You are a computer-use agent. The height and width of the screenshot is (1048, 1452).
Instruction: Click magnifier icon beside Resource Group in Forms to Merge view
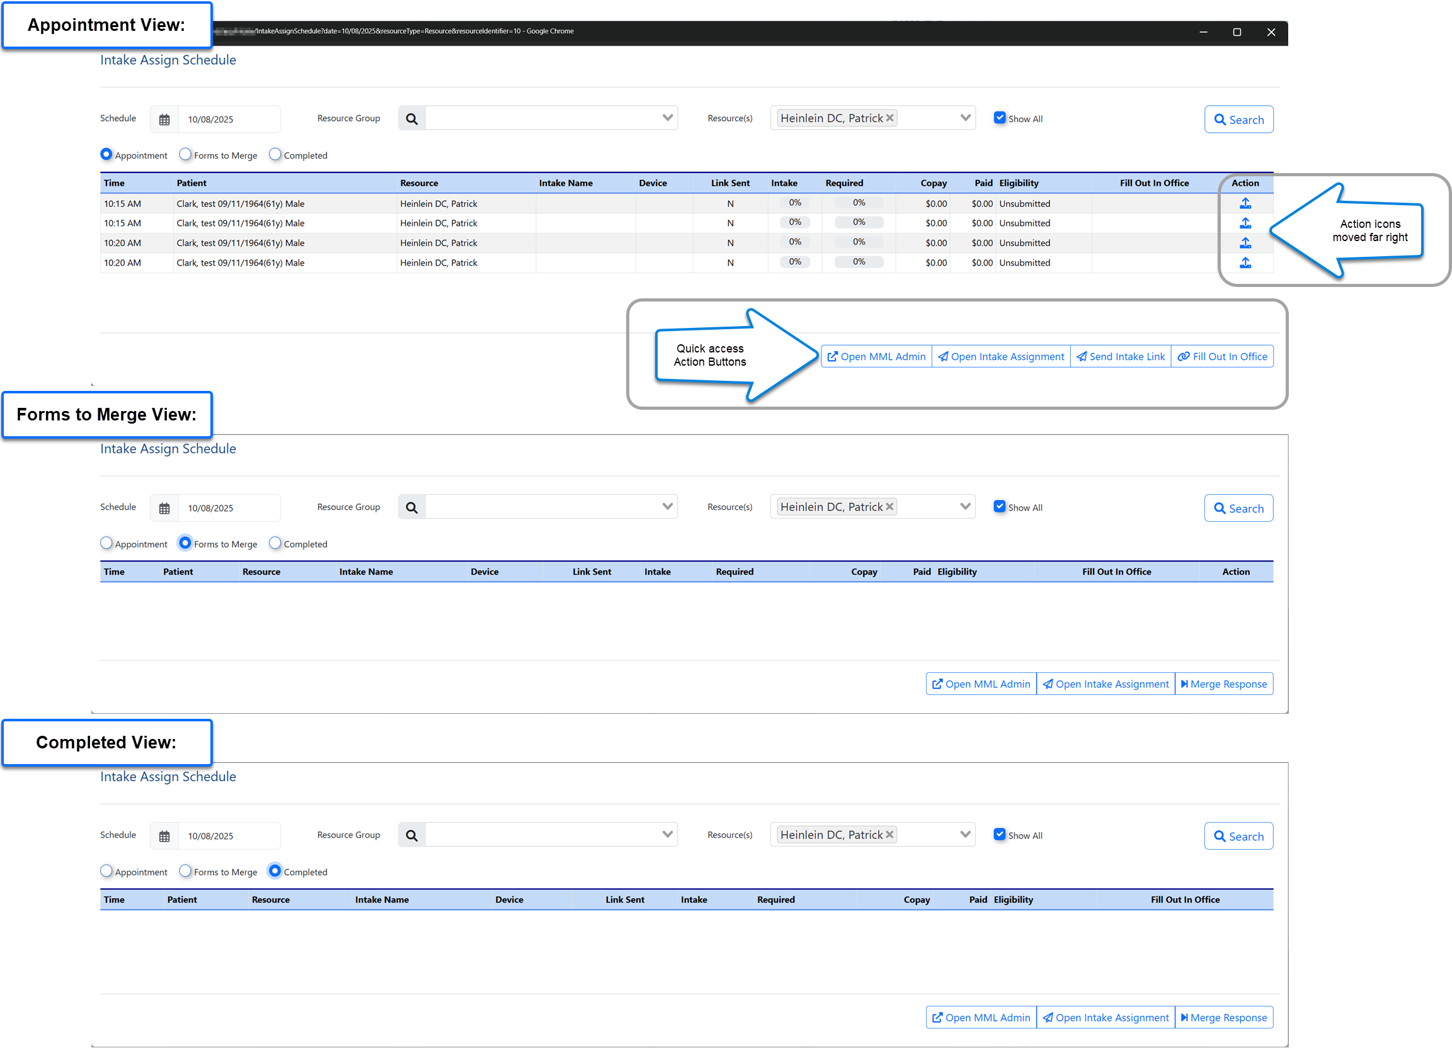click(411, 507)
